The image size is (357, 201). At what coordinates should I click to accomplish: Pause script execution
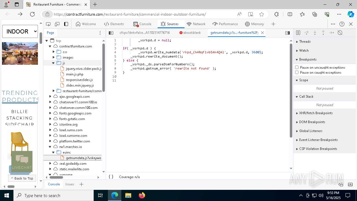[x=298, y=33]
